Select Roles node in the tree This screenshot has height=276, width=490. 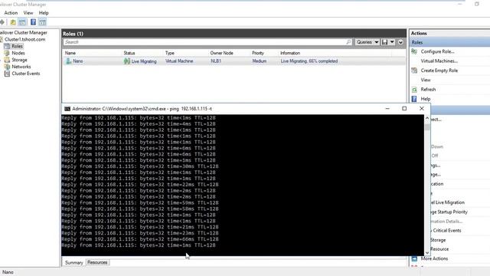(x=17, y=46)
